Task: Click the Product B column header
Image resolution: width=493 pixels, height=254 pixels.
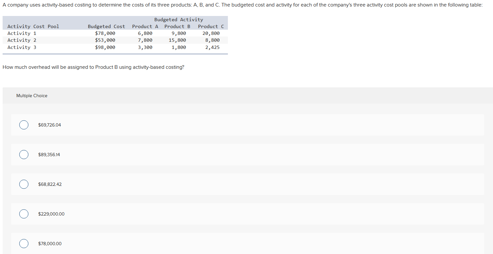Action: (x=177, y=26)
